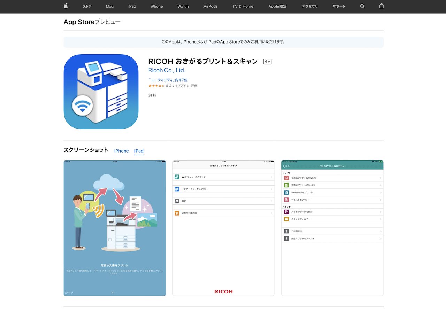The width and height of the screenshot is (446, 311).
Task: Click chevron on ご利用方法 row
Action: 381,231
